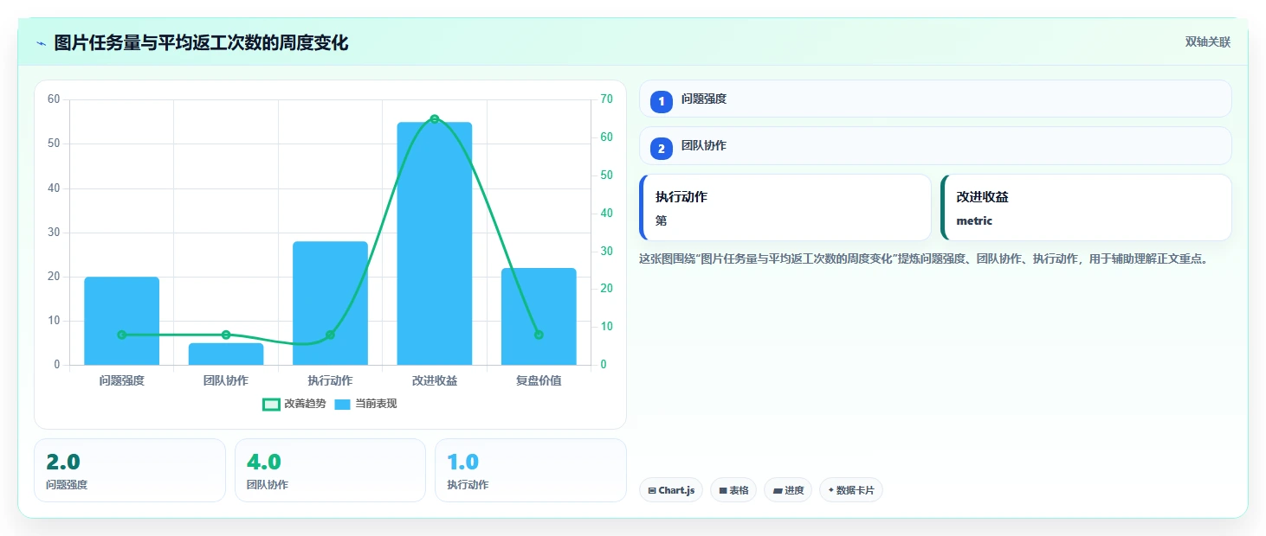
Task: Select the 表格 tag
Action: coord(733,490)
